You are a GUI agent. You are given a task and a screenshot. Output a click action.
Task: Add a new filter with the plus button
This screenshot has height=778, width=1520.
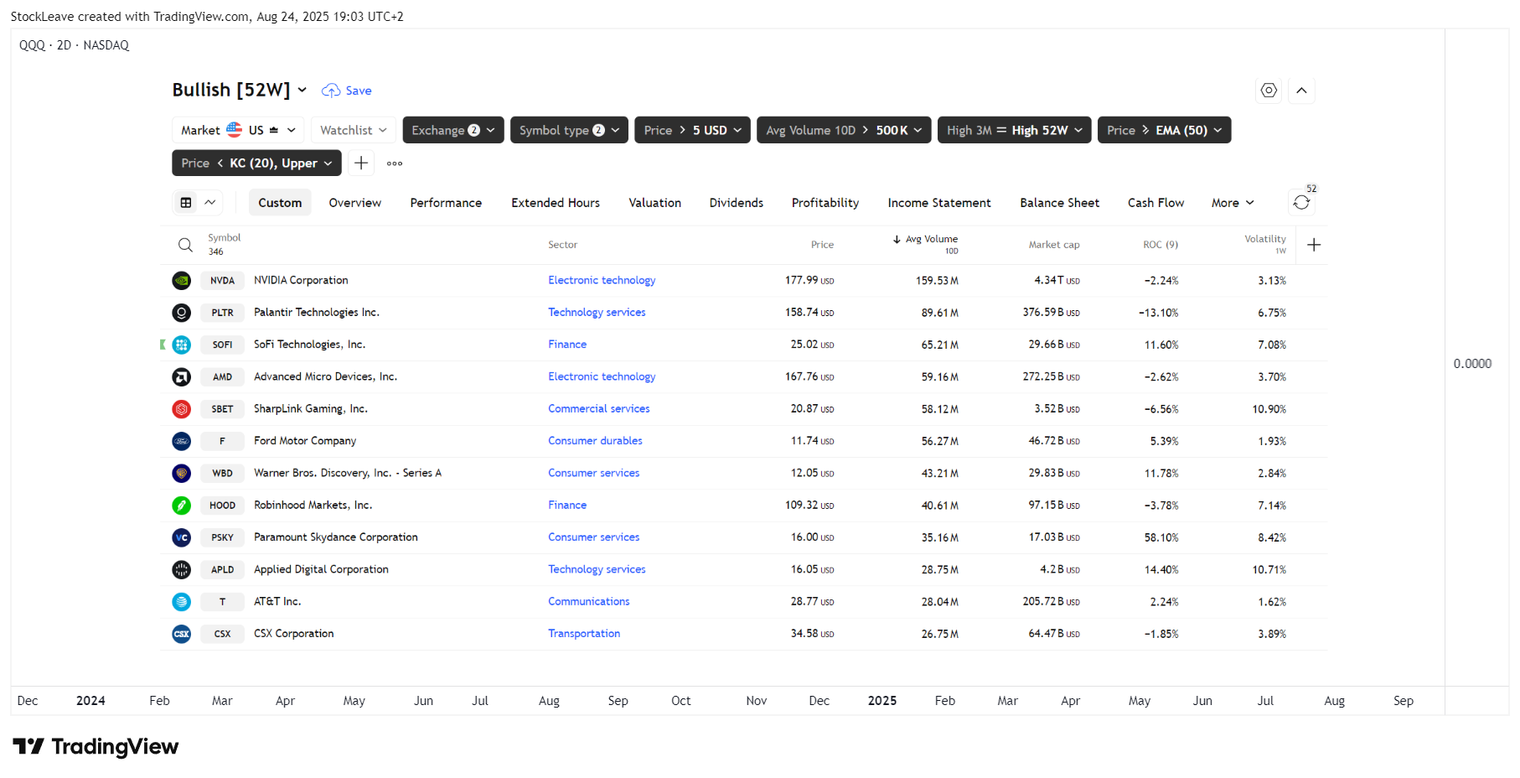[361, 163]
